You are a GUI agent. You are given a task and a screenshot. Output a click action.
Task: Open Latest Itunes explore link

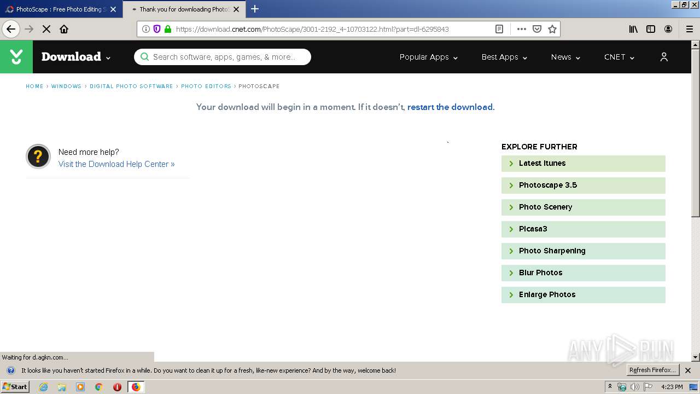[x=584, y=164]
